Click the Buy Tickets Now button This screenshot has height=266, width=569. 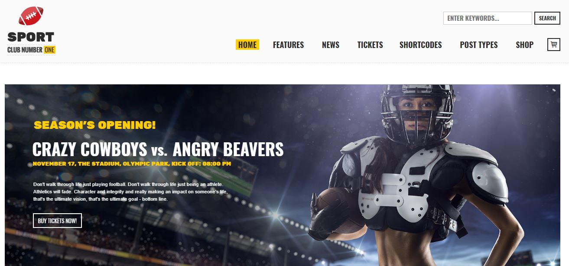click(x=57, y=221)
